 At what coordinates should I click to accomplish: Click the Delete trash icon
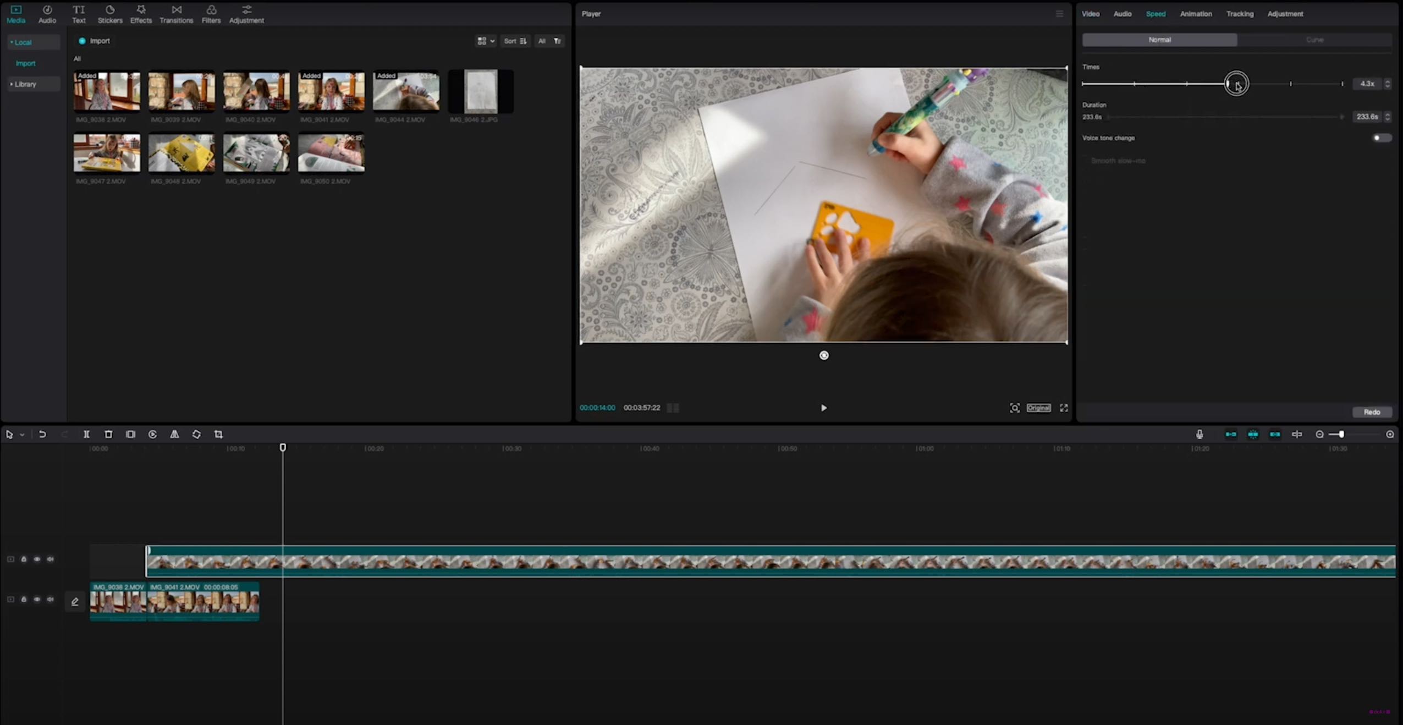click(x=108, y=435)
